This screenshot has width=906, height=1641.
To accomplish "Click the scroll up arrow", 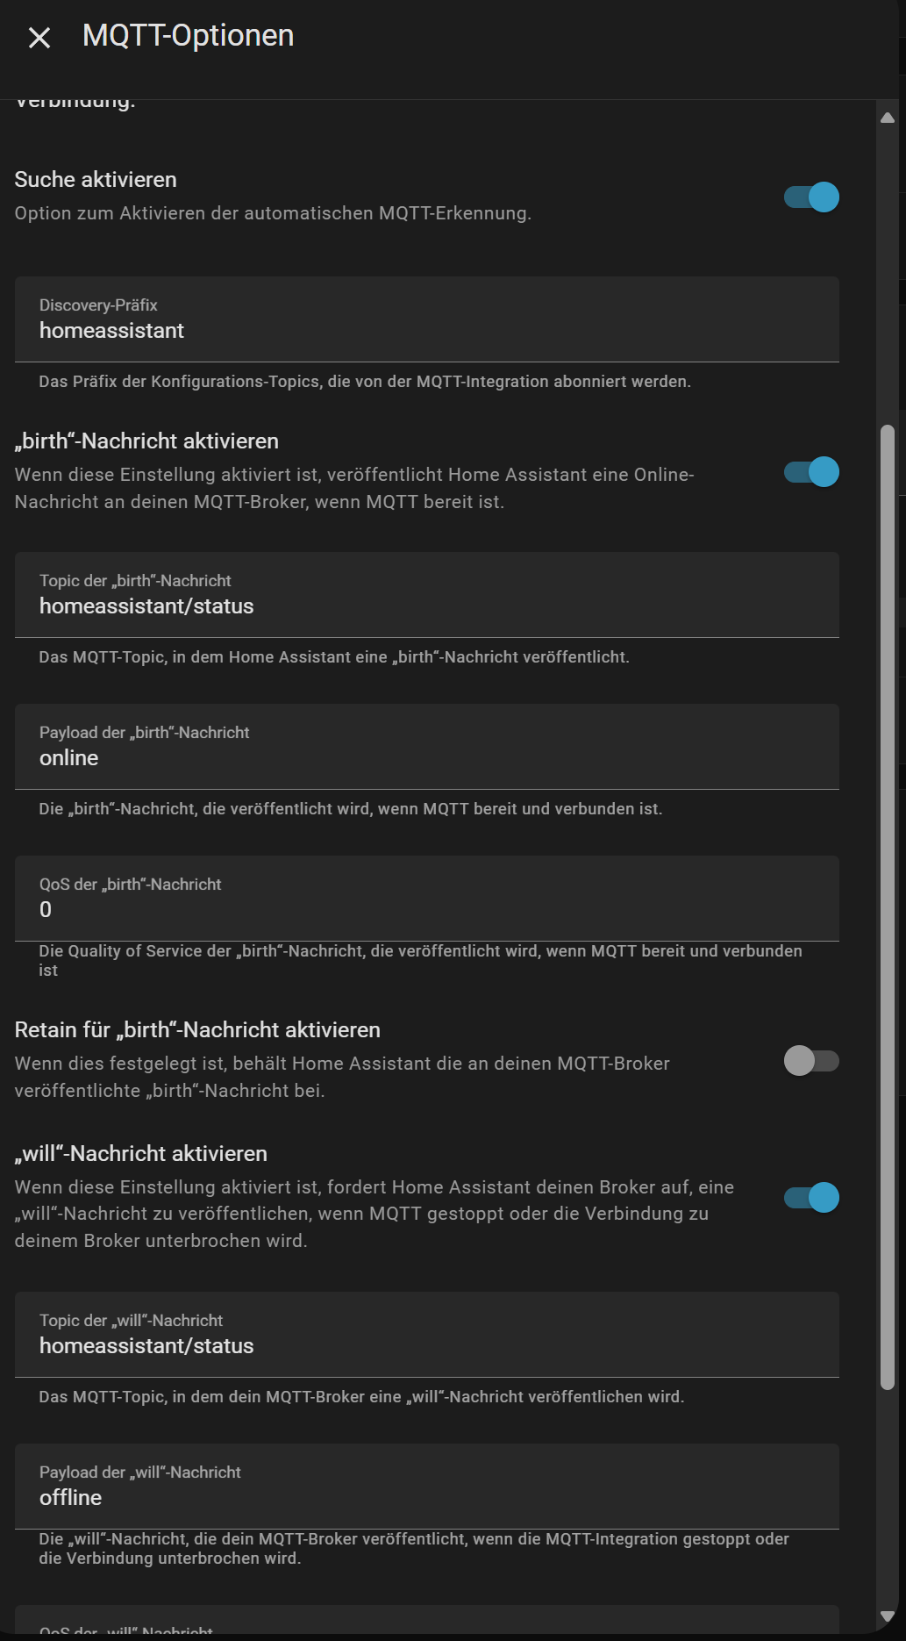I will (888, 118).
